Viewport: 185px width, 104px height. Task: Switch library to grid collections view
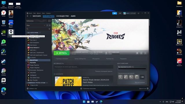pyautogui.click(x=49, y=21)
